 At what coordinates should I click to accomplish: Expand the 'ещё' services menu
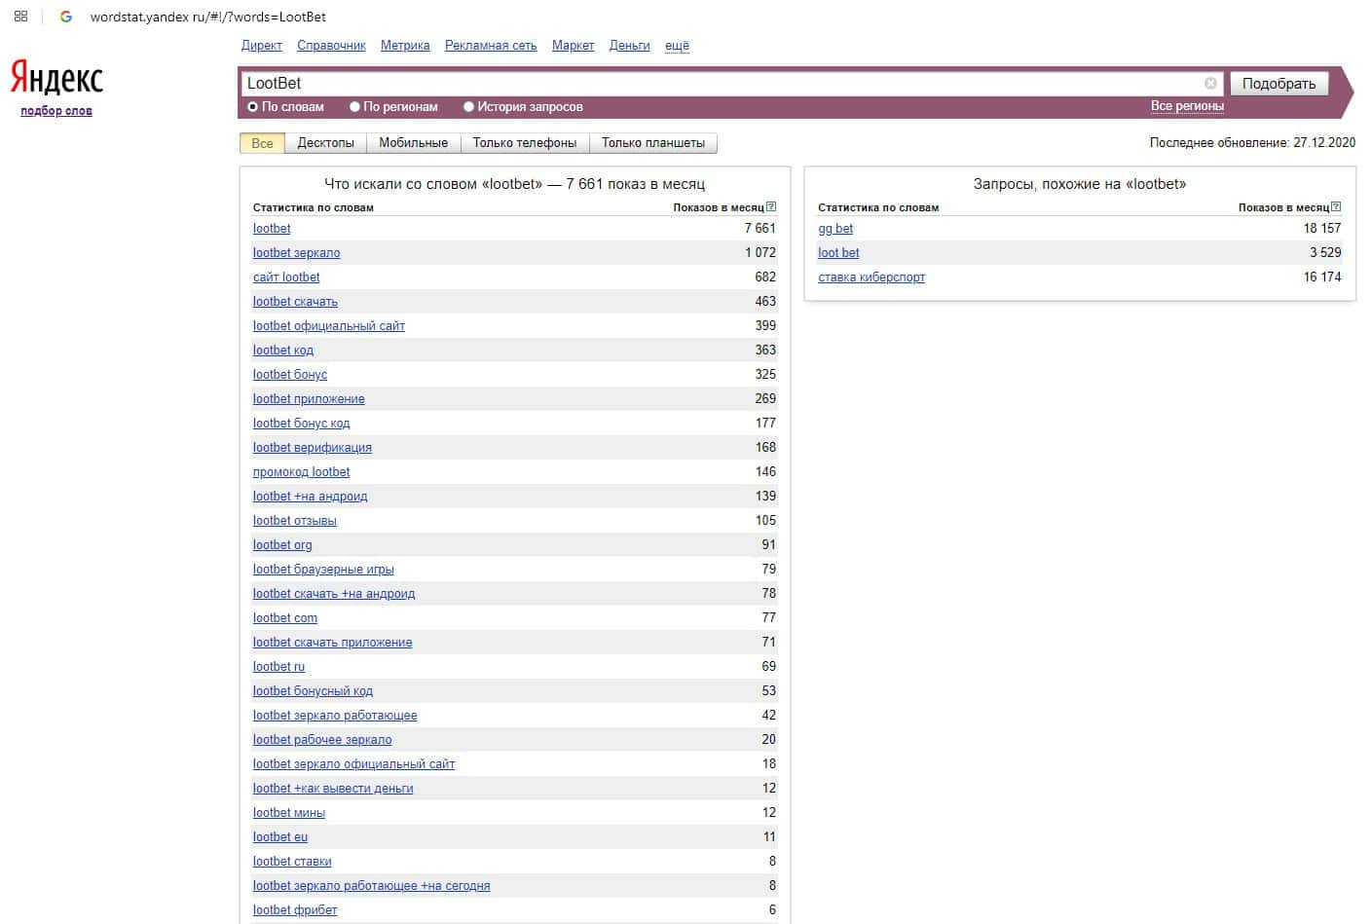677,46
